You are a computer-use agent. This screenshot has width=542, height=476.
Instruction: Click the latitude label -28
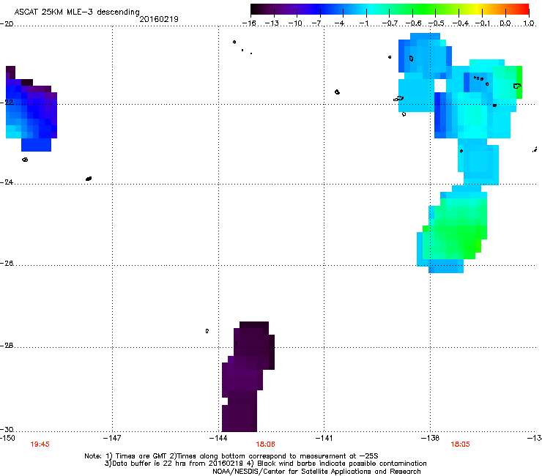pos(7,346)
